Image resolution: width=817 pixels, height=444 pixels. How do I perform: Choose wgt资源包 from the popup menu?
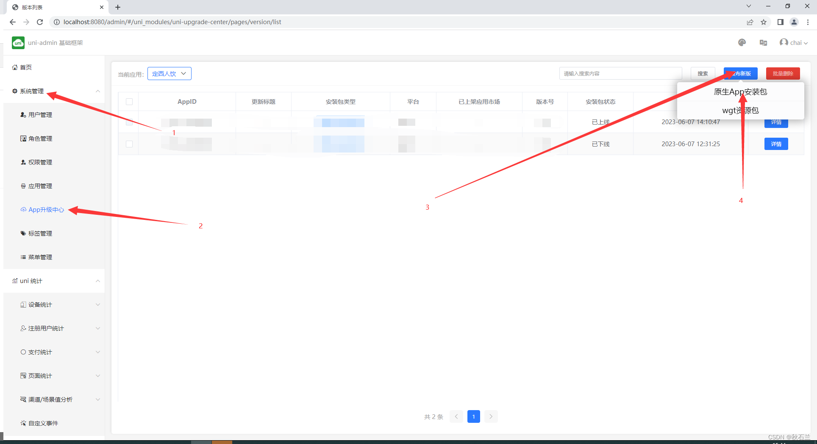[x=740, y=111]
